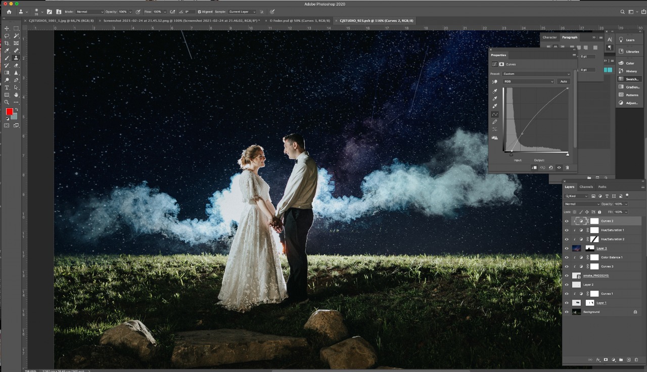This screenshot has width=647, height=372.
Task: Select the Pen tool
Action: coord(16,80)
